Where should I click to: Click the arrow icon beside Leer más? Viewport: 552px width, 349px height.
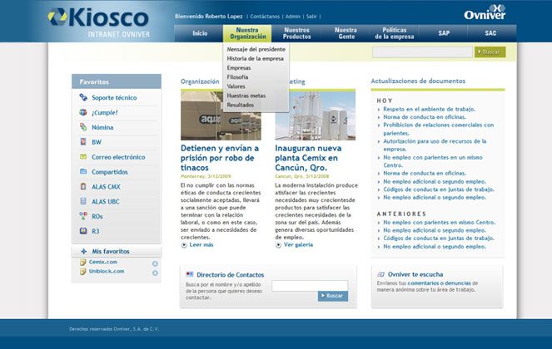(184, 245)
